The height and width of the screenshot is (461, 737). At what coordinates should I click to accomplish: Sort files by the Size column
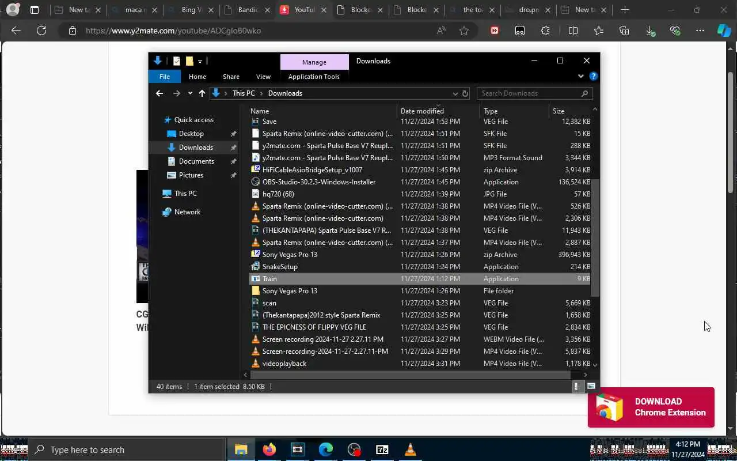[570, 111]
